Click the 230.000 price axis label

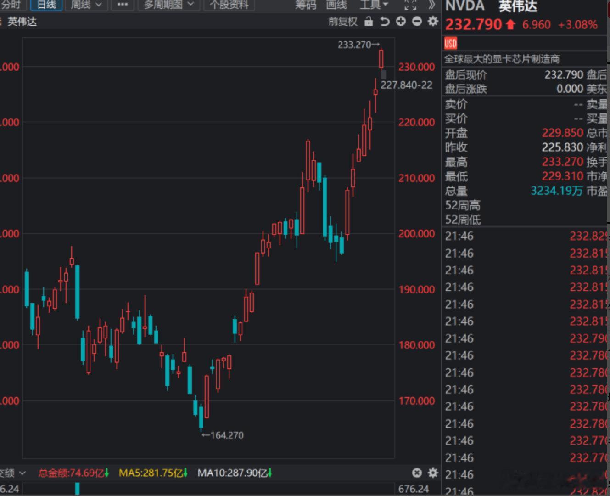point(416,67)
